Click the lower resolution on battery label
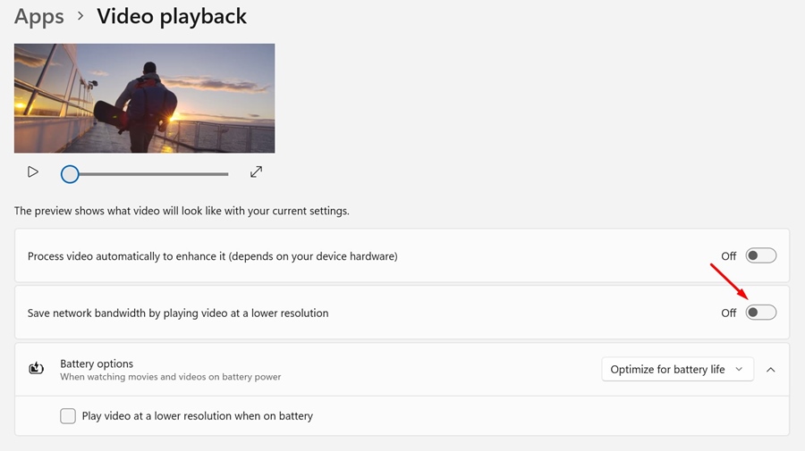Screen dimensions: 805x451 coord(197,416)
